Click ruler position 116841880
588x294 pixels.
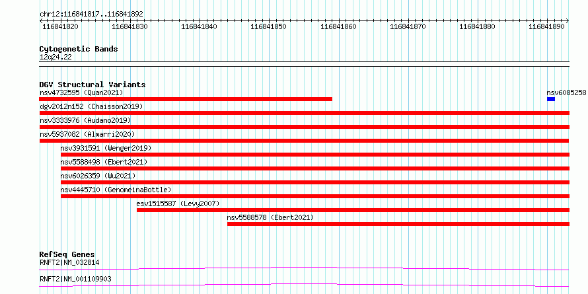478,26
